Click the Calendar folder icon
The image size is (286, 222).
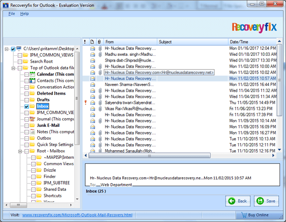pyautogui.click(x=32, y=74)
